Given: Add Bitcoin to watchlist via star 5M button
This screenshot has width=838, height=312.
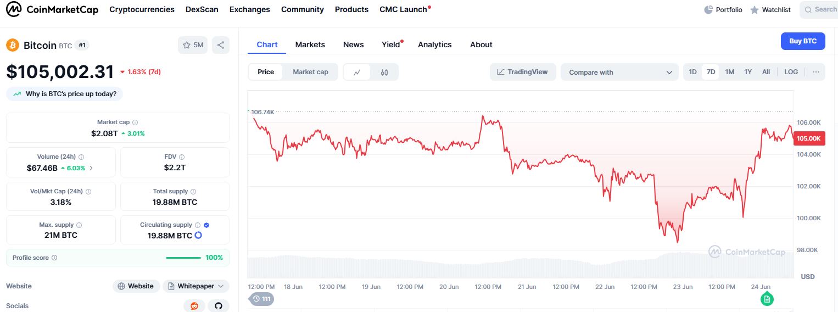Looking at the screenshot, I should point(193,45).
